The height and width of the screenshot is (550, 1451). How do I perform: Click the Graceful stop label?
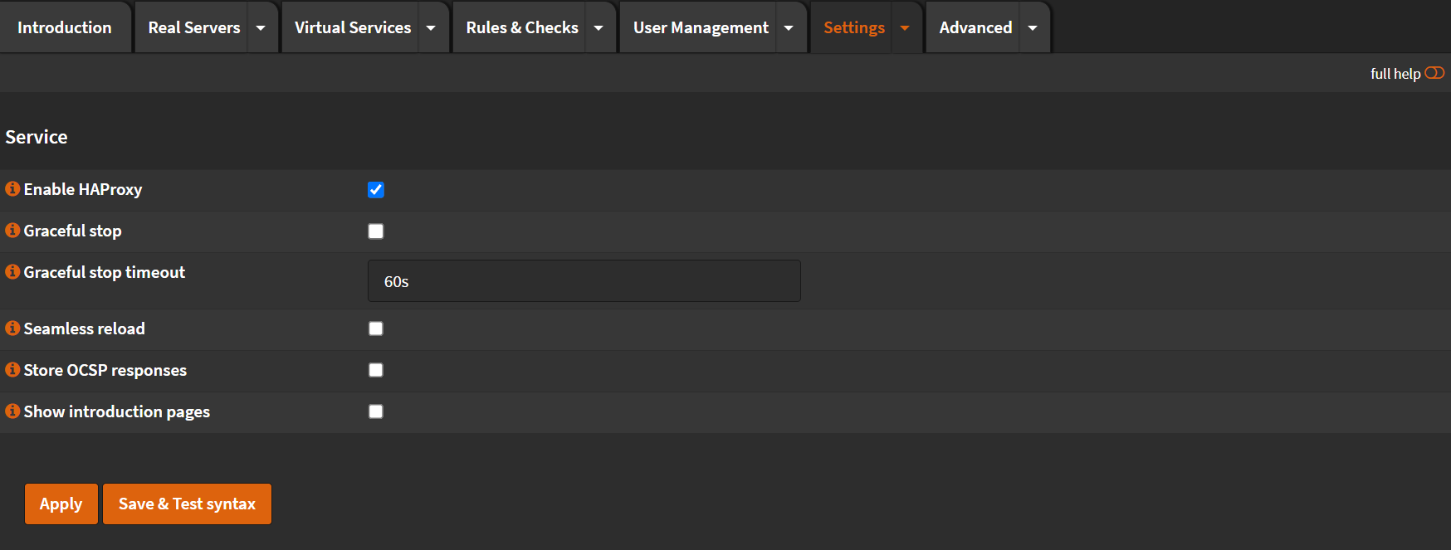point(72,231)
